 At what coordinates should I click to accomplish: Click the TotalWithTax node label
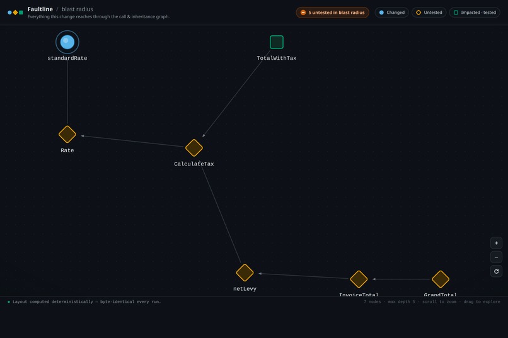click(x=276, y=58)
